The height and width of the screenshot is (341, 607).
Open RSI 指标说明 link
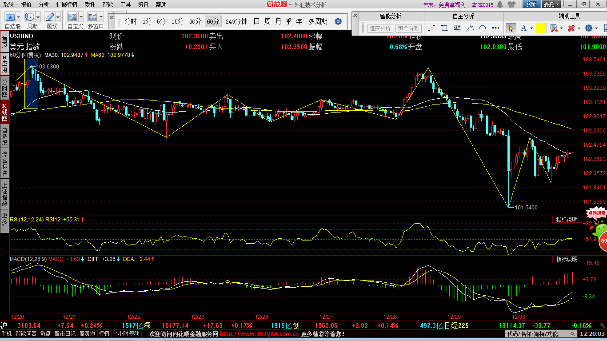tap(567, 220)
